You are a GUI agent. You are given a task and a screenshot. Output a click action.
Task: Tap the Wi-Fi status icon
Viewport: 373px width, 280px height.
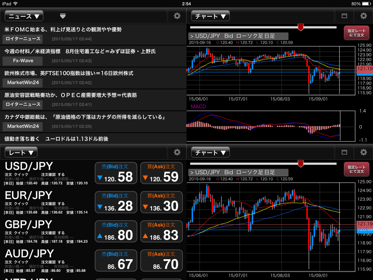[15, 4]
